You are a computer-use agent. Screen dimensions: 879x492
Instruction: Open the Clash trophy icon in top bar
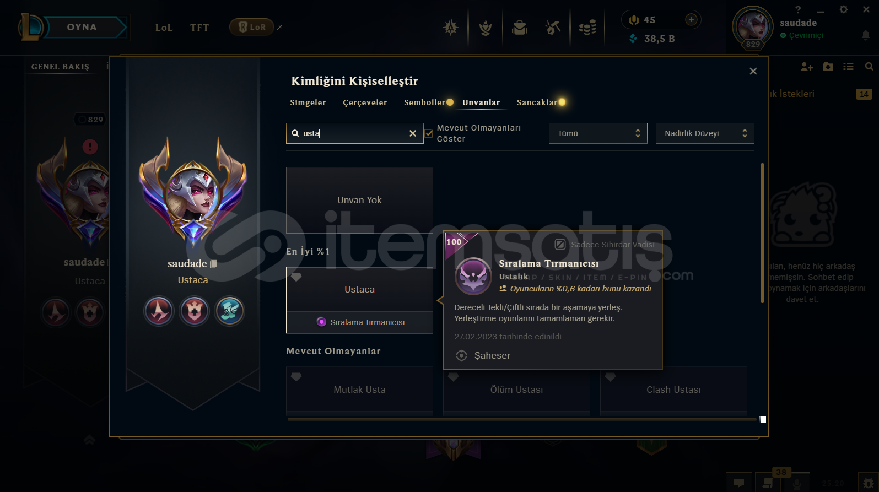(486, 27)
